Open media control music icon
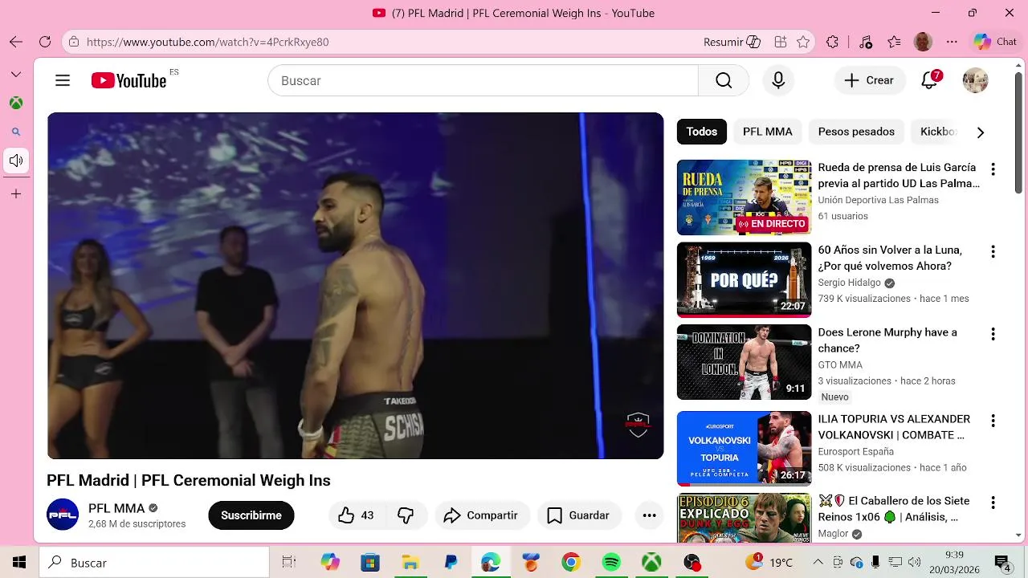1028x578 pixels. click(x=865, y=42)
